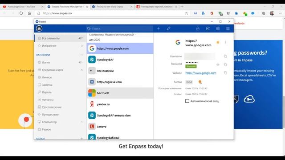285x160 pixels.
Task: Bookmark page with the star icon
Action: 187,13
